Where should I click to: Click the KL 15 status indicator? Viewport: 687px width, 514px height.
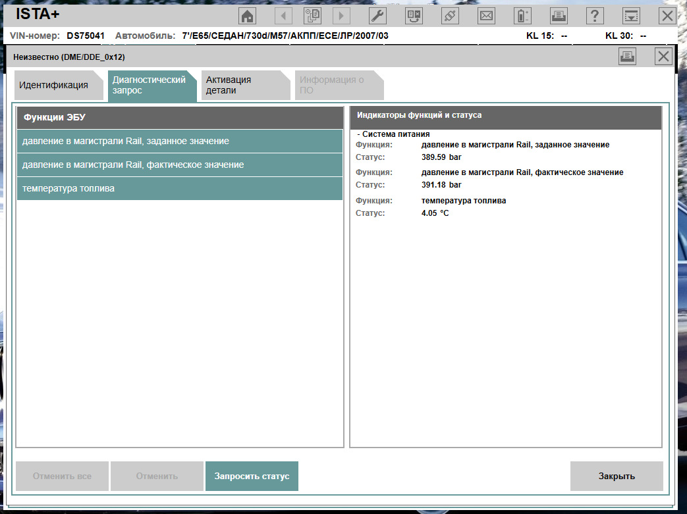pos(547,36)
